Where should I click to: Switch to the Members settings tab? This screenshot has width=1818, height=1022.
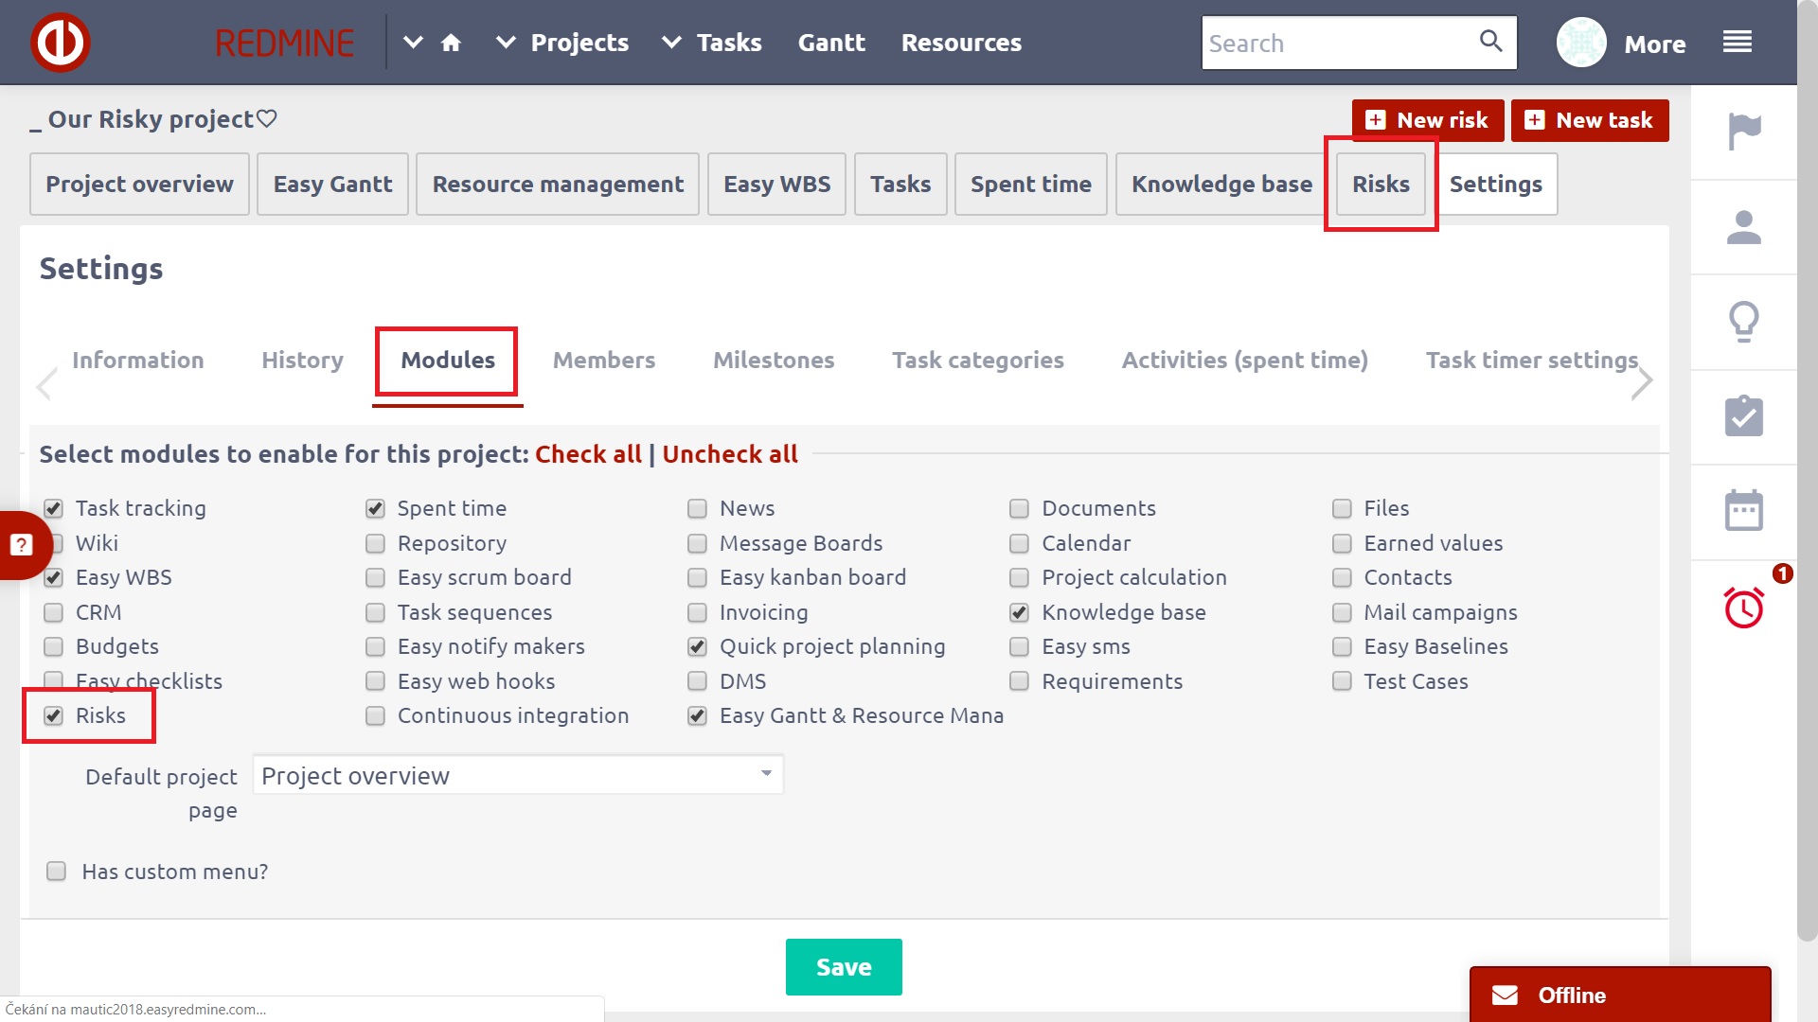pos(604,361)
